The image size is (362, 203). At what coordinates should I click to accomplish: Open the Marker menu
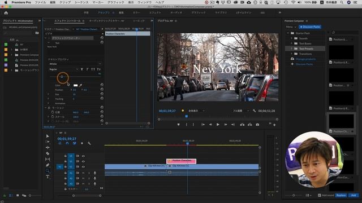click(98, 2)
